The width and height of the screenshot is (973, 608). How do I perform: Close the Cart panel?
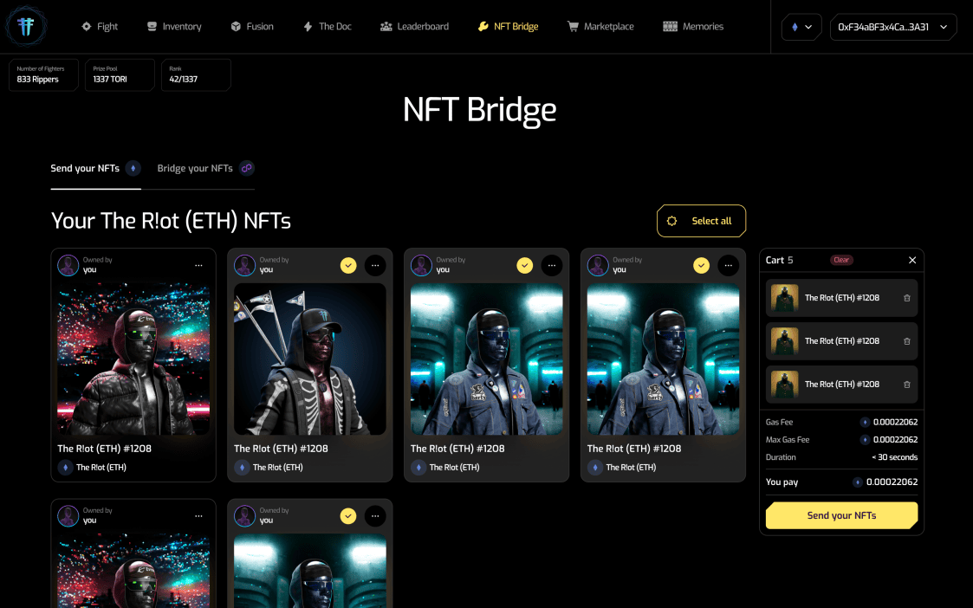[x=912, y=260]
